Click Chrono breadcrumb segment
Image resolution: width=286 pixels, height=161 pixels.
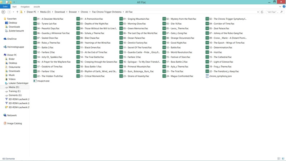(x=84, y=12)
